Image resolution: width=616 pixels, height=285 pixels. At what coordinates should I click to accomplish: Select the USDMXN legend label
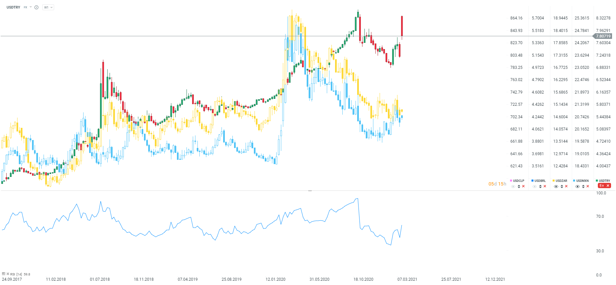coord(583,181)
